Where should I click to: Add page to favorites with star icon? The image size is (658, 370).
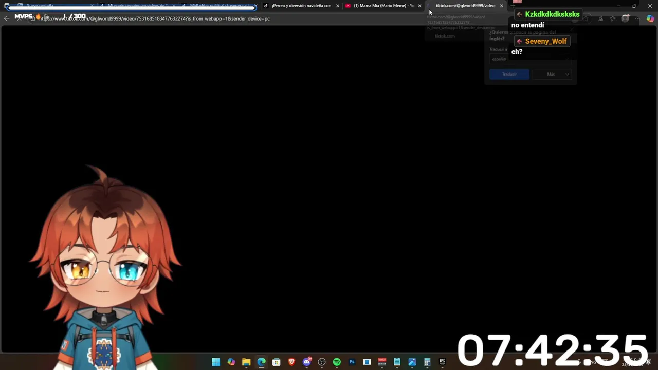586,18
